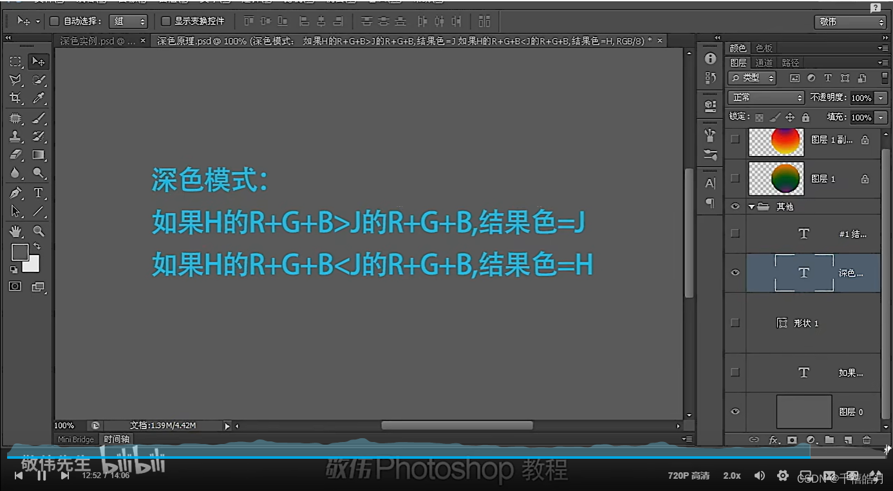
Task: Collapse the 其他 layer group
Action: 750,206
